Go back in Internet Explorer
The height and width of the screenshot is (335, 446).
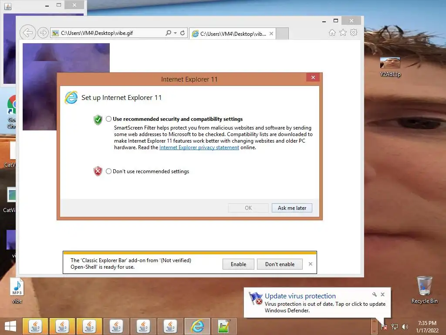pos(27,33)
